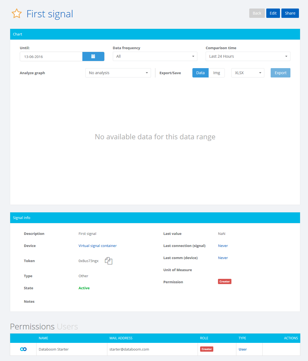
Task: Select the starter@databoom.com email cell
Action: pos(152,349)
